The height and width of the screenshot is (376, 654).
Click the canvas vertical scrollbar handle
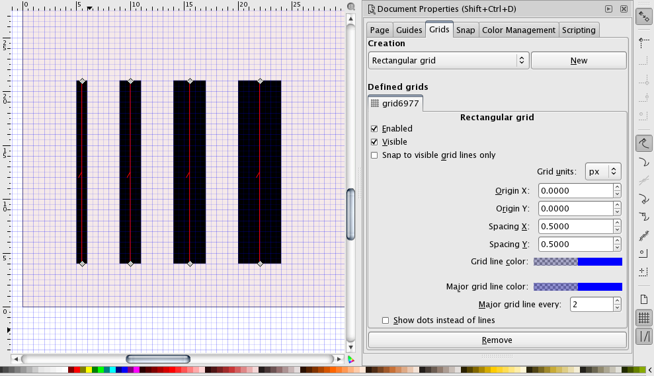pos(350,214)
